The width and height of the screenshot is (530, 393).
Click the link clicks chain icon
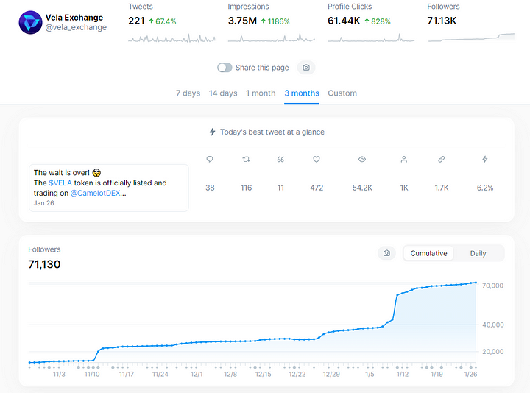[442, 159]
